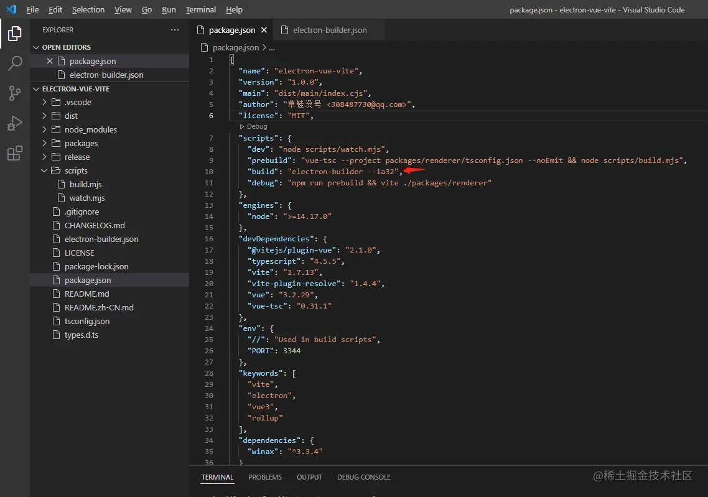This screenshot has height=497, width=708.
Task: Open README.md file
Action: click(109, 294)
